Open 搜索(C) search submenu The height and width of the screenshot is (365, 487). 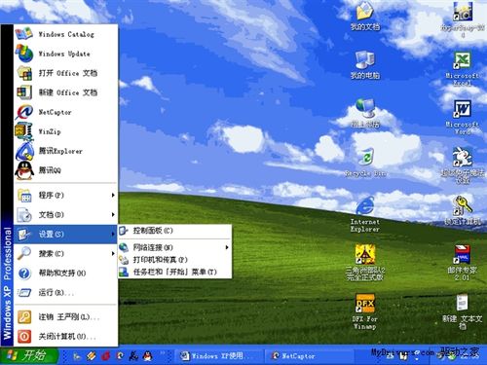tap(65, 253)
